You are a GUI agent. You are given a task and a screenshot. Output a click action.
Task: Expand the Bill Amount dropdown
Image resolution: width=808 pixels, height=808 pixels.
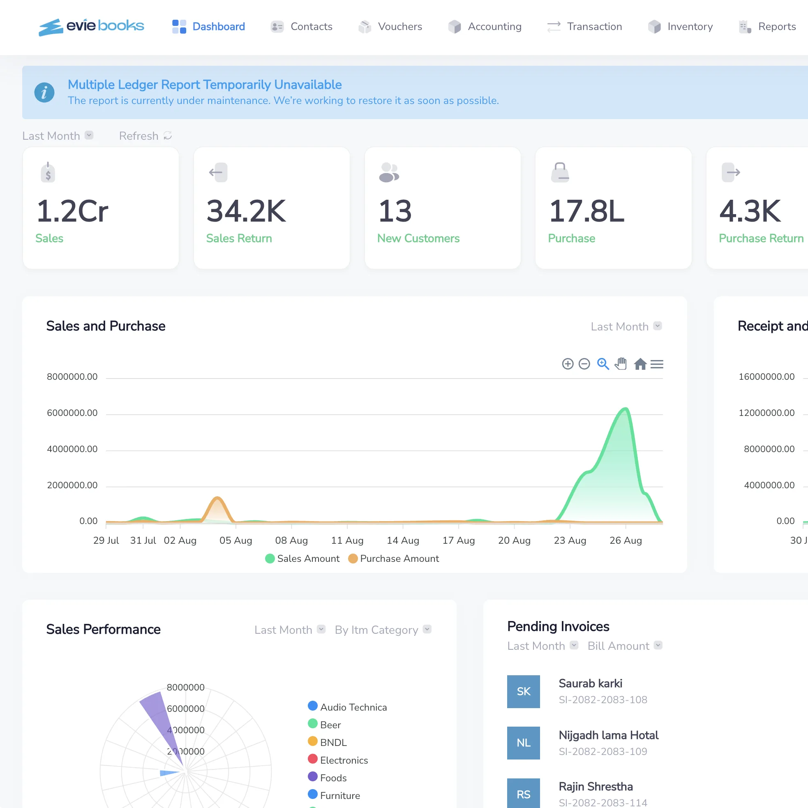pyautogui.click(x=625, y=646)
